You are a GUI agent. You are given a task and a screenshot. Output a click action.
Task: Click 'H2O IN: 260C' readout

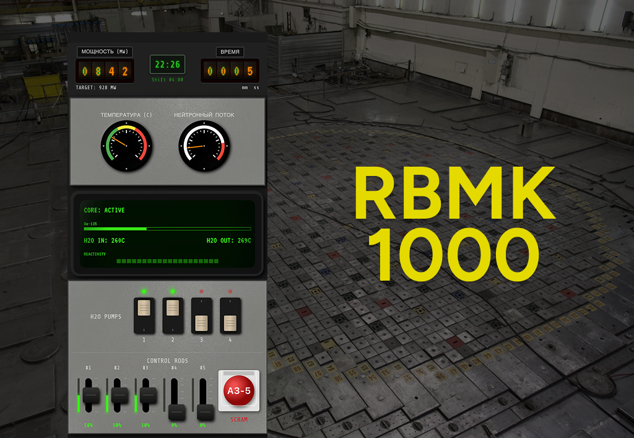[x=104, y=240]
